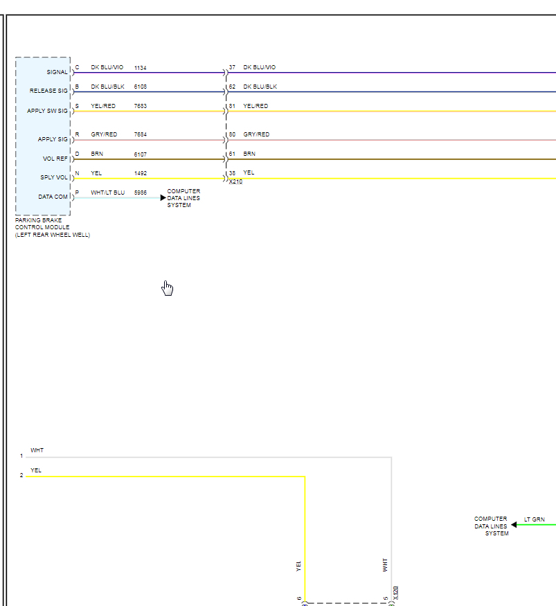Click pin 6 below vertical YEL wire
Image resolution: width=556 pixels, height=606 pixels.
299,598
